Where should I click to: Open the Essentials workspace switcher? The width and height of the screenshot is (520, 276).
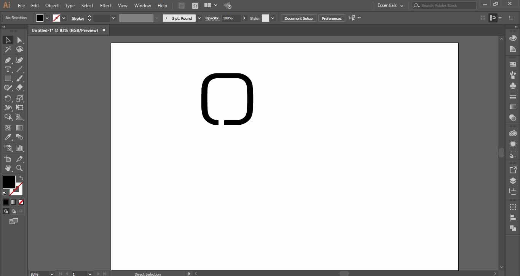point(390,5)
